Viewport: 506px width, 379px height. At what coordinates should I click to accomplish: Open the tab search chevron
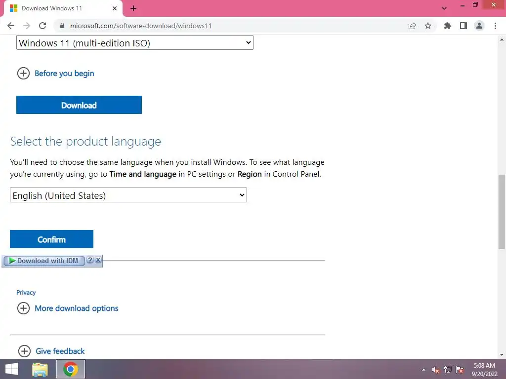coord(444,8)
